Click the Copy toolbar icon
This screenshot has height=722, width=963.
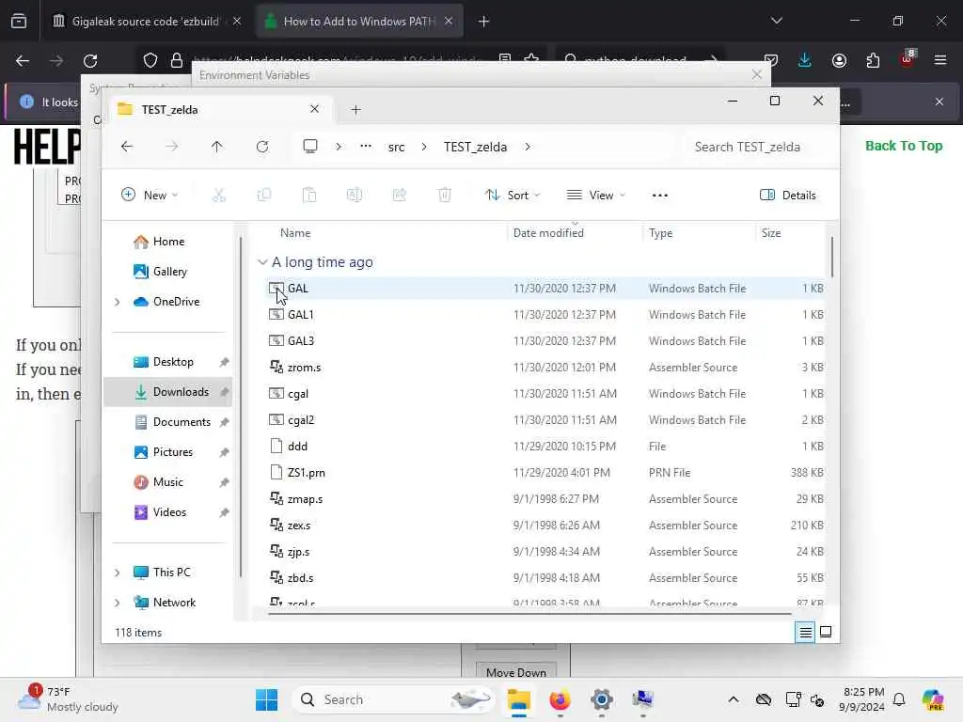pos(264,196)
